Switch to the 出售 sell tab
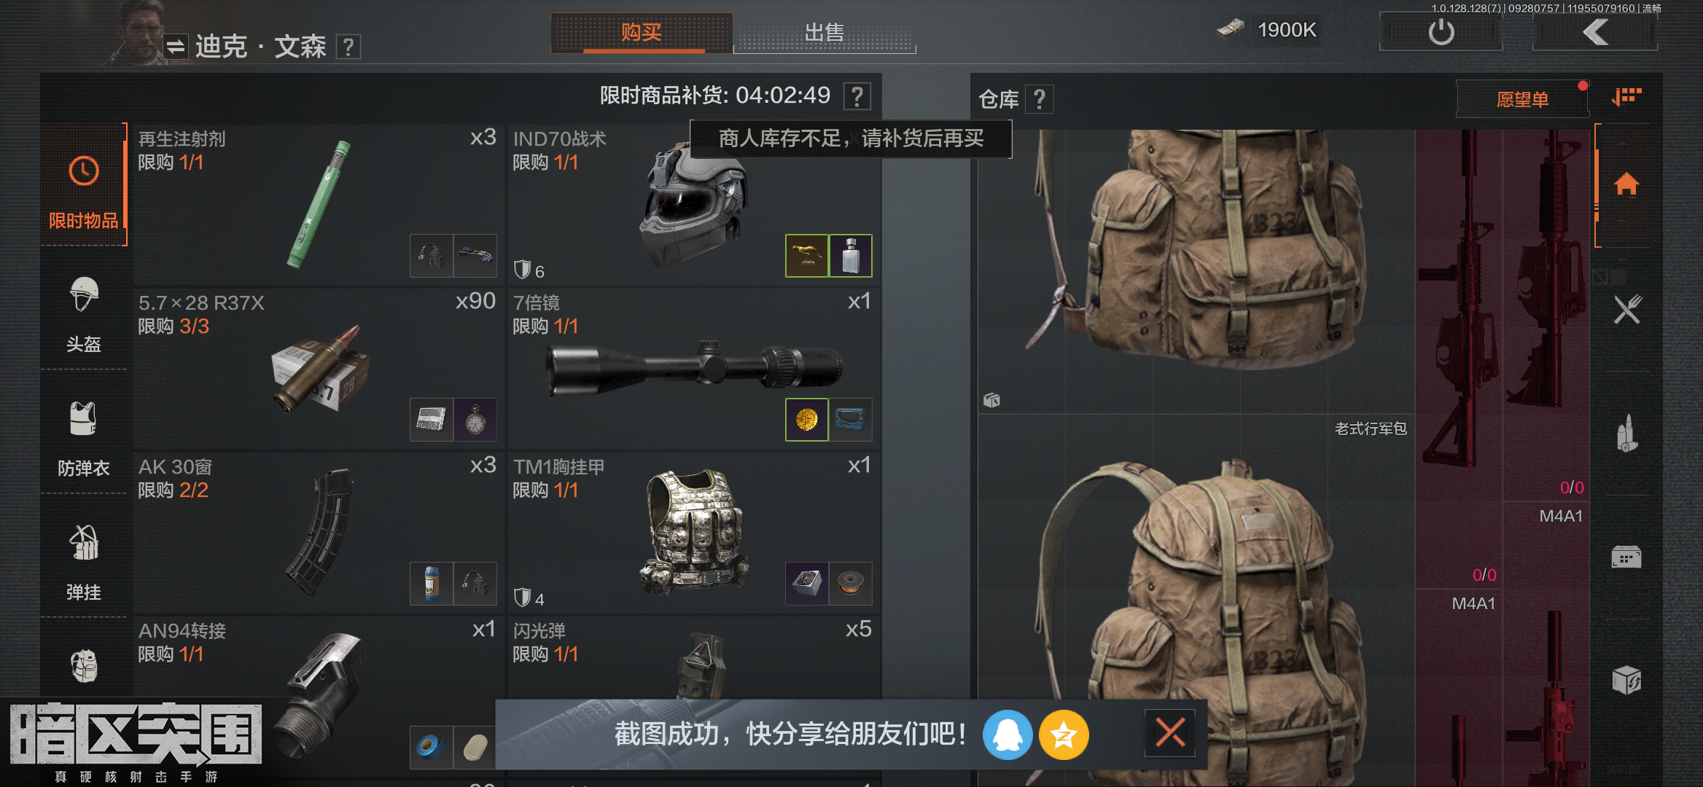This screenshot has width=1703, height=787. point(825,33)
